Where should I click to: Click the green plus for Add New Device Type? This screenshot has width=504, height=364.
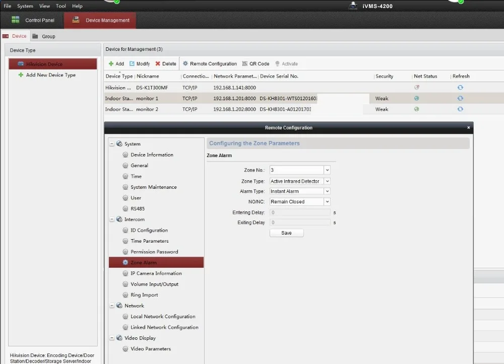click(21, 75)
